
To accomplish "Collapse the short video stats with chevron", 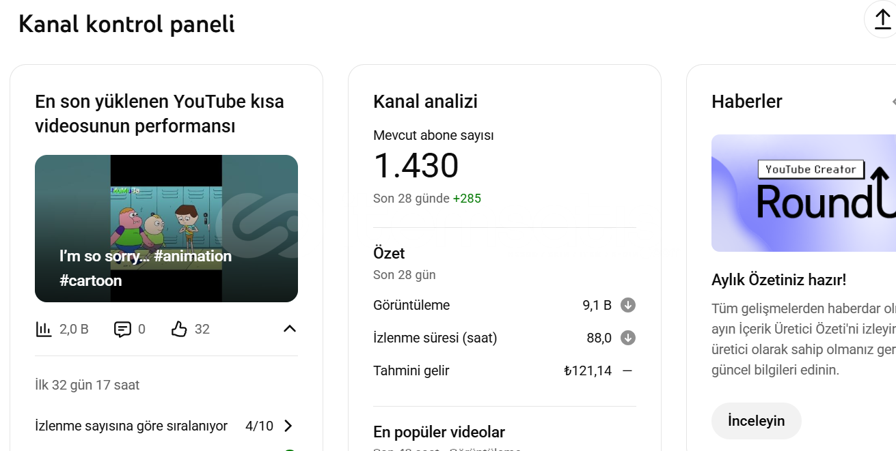I will 290,329.
